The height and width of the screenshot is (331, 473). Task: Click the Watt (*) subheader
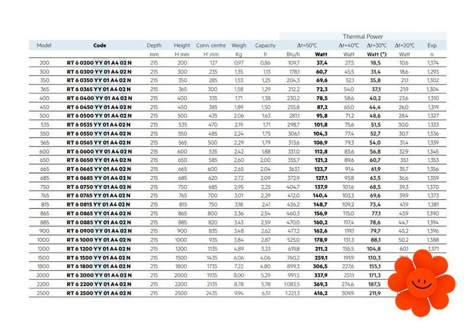click(375, 54)
